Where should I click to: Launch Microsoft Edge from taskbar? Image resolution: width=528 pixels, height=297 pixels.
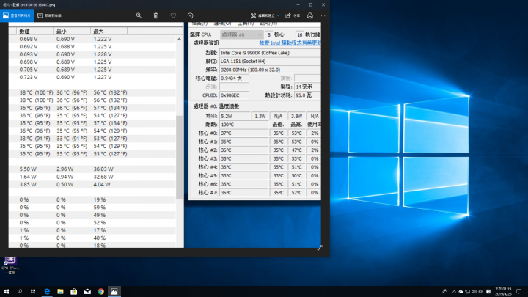pyautogui.click(x=47, y=292)
